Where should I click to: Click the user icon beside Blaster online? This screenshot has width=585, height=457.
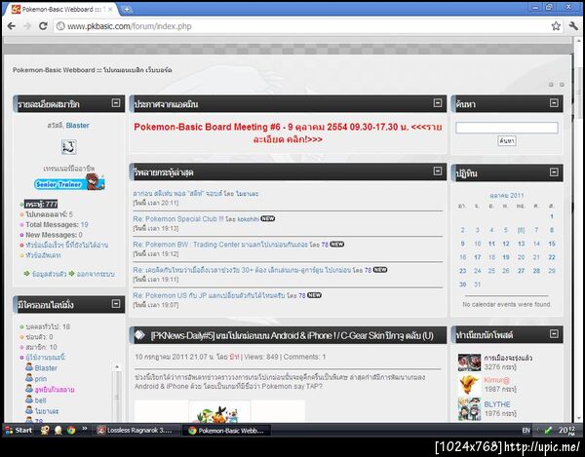coord(29,367)
